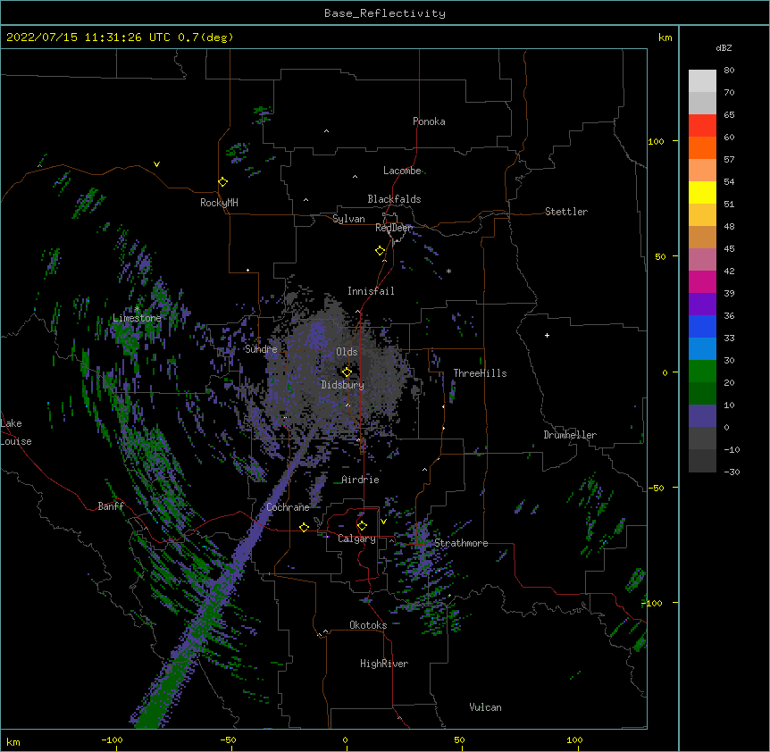Click the Cochrane city label
770x752 pixels.
[288, 507]
